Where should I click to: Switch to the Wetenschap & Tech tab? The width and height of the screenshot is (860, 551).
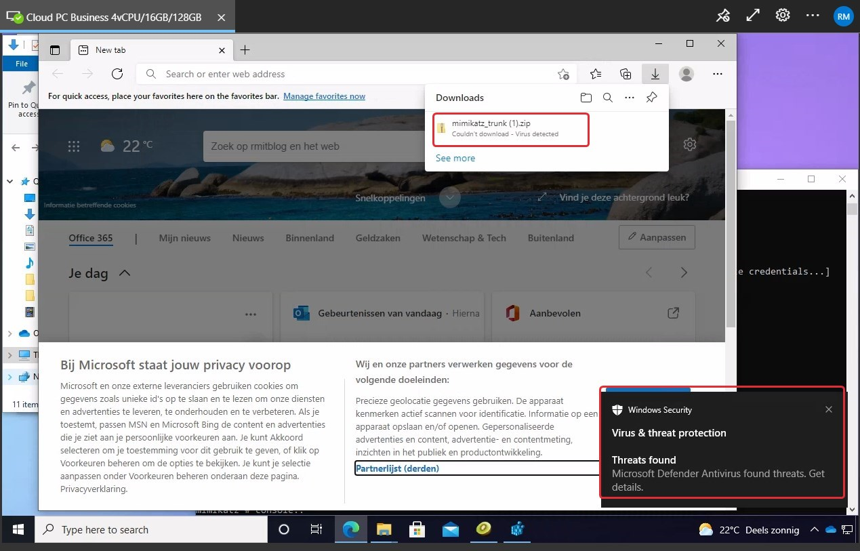(x=464, y=238)
